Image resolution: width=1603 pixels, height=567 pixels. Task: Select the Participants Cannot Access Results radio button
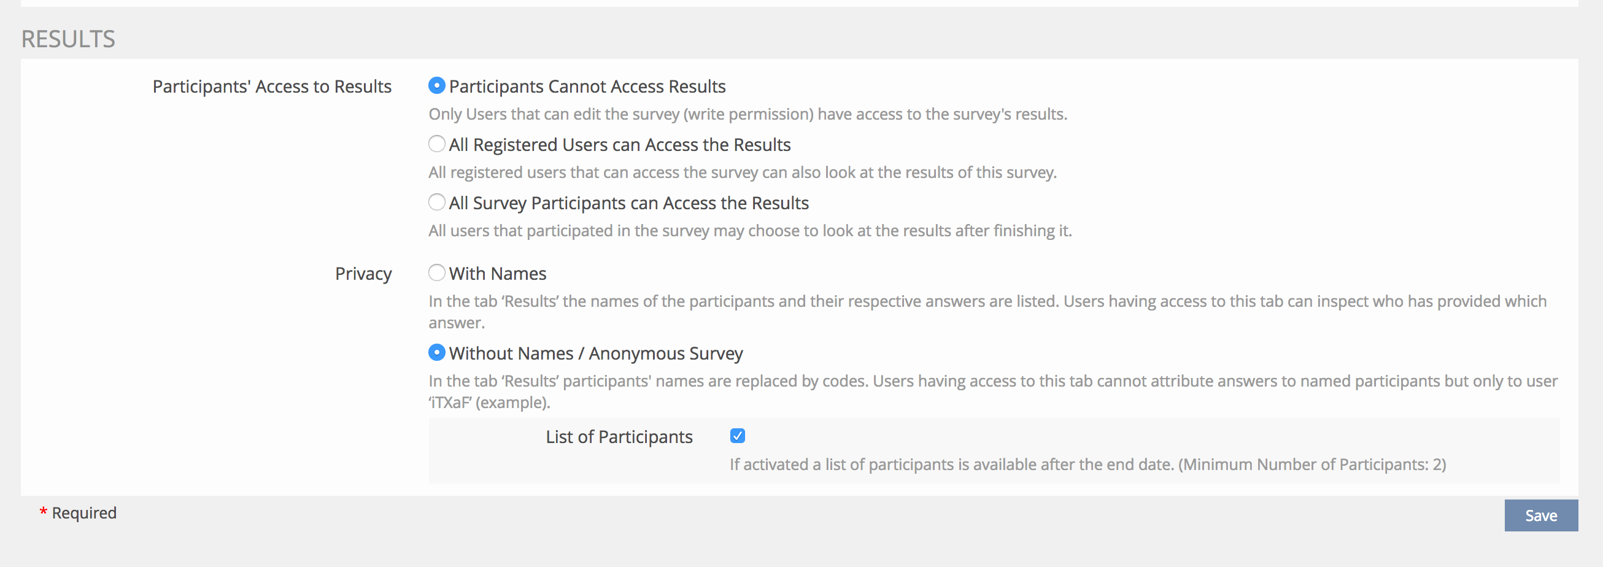[x=437, y=86]
